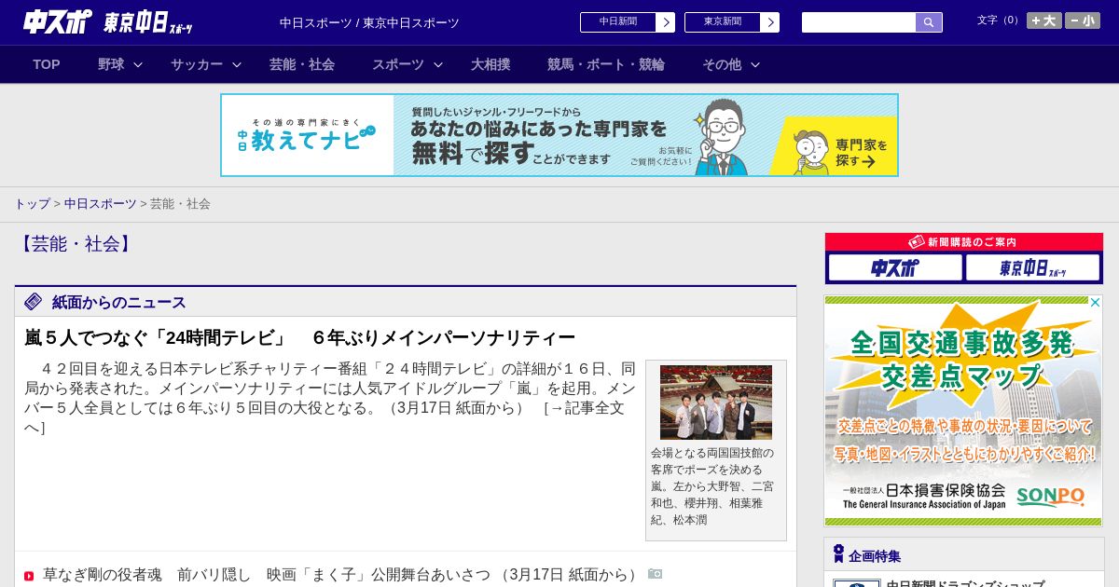Click the search magnifier button
The height and width of the screenshot is (587, 1119).
click(x=929, y=22)
